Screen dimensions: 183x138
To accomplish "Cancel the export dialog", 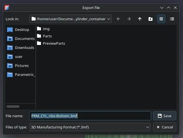I will click(164, 127).
